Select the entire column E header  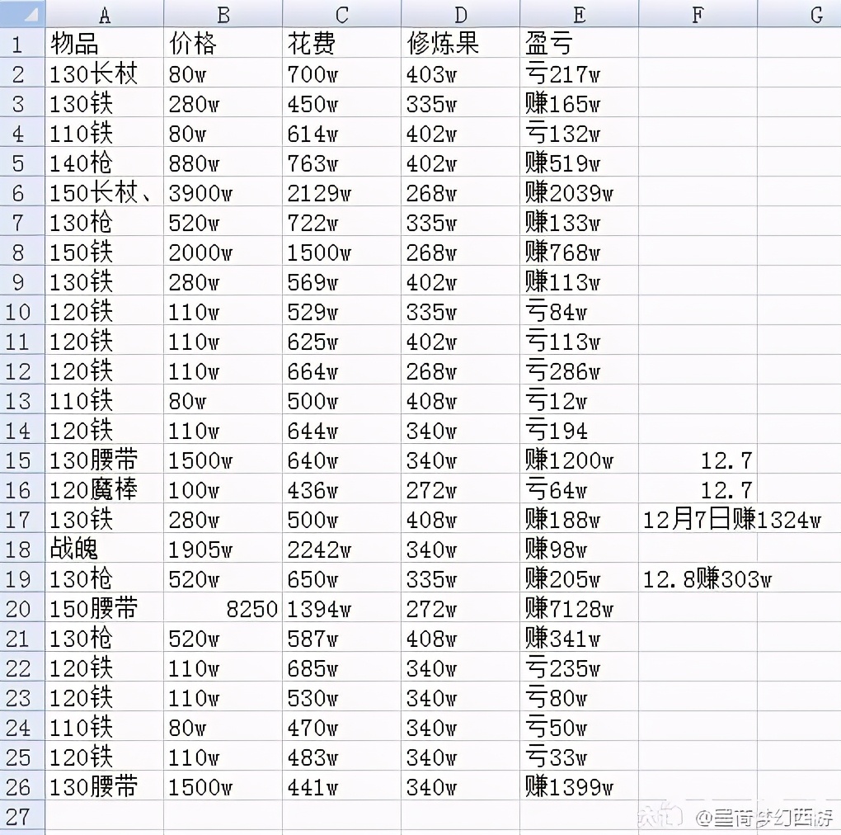pyautogui.click(x=578, y=14)
